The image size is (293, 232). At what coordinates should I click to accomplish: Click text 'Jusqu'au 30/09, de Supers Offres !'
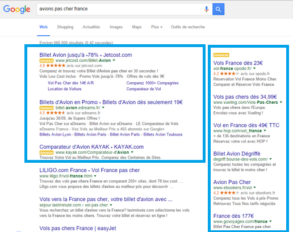69,118
